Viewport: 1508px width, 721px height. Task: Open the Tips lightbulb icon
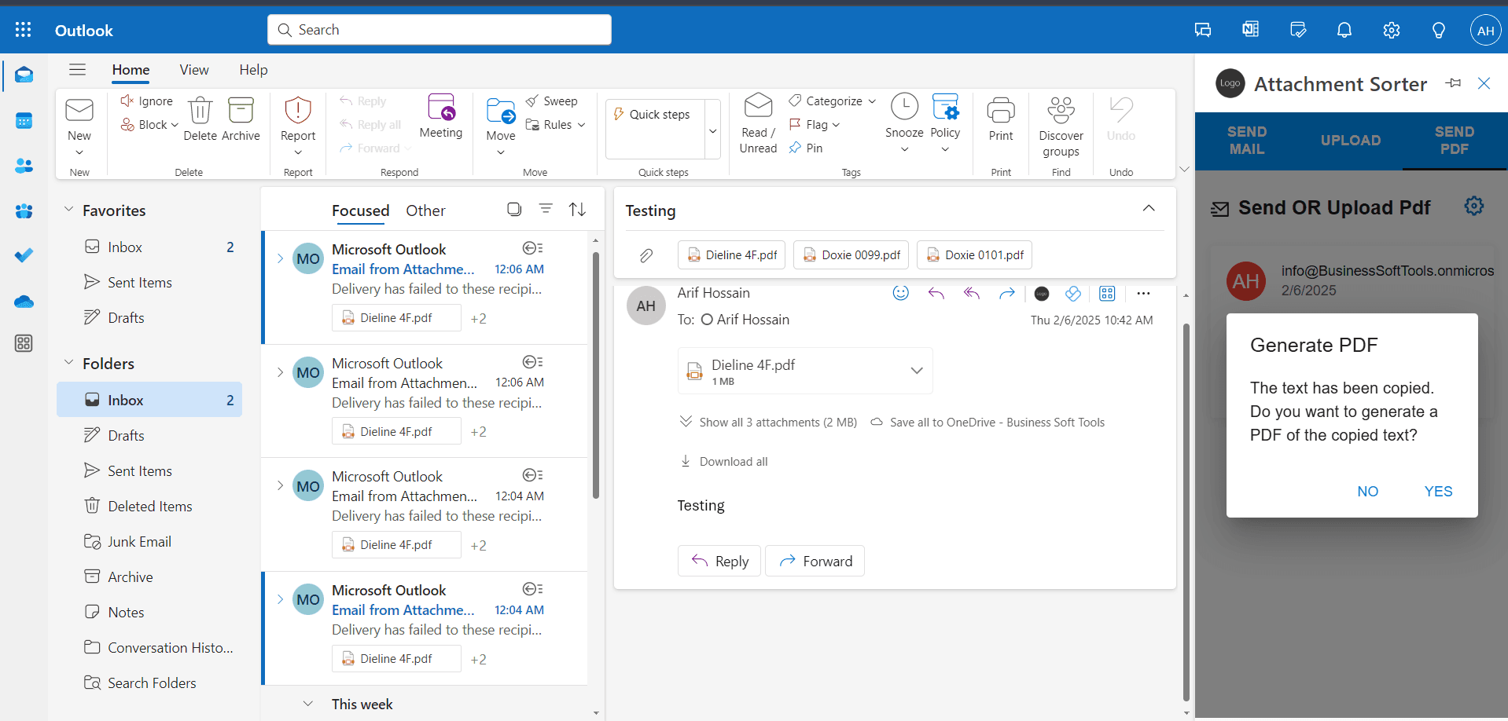[1439, 30]
